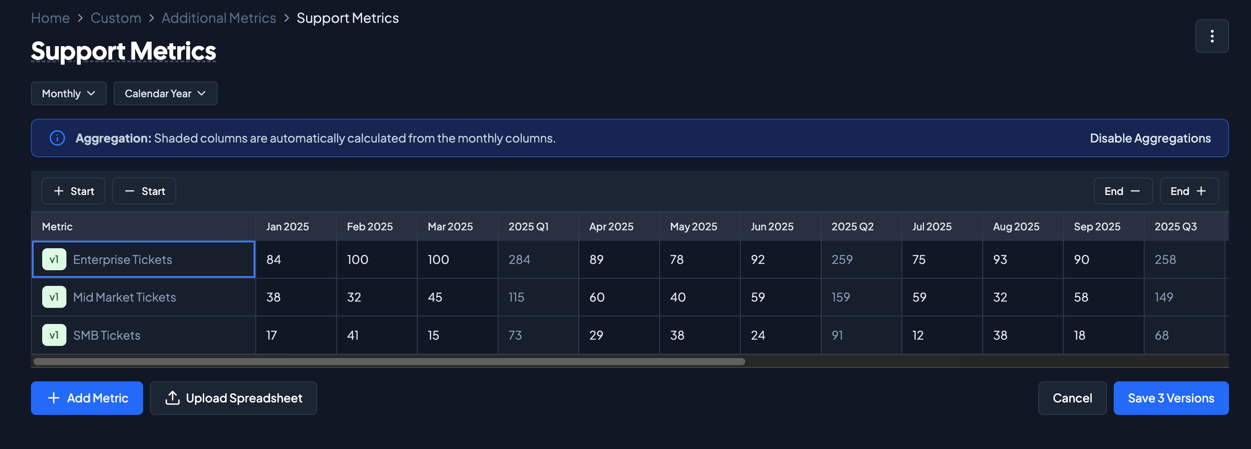The height and width of the screenshot is (449, 1251).
Task: Navigate to Custom breadcrumb link
Action: [116, 18]
